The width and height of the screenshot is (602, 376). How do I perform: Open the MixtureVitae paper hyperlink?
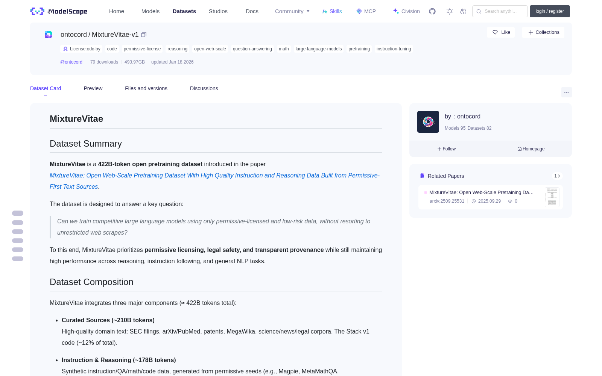(x=214, y=181)
